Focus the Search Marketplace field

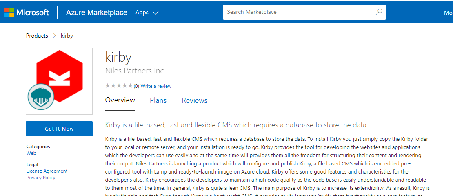pyautogui.click(x=298, y=12)
